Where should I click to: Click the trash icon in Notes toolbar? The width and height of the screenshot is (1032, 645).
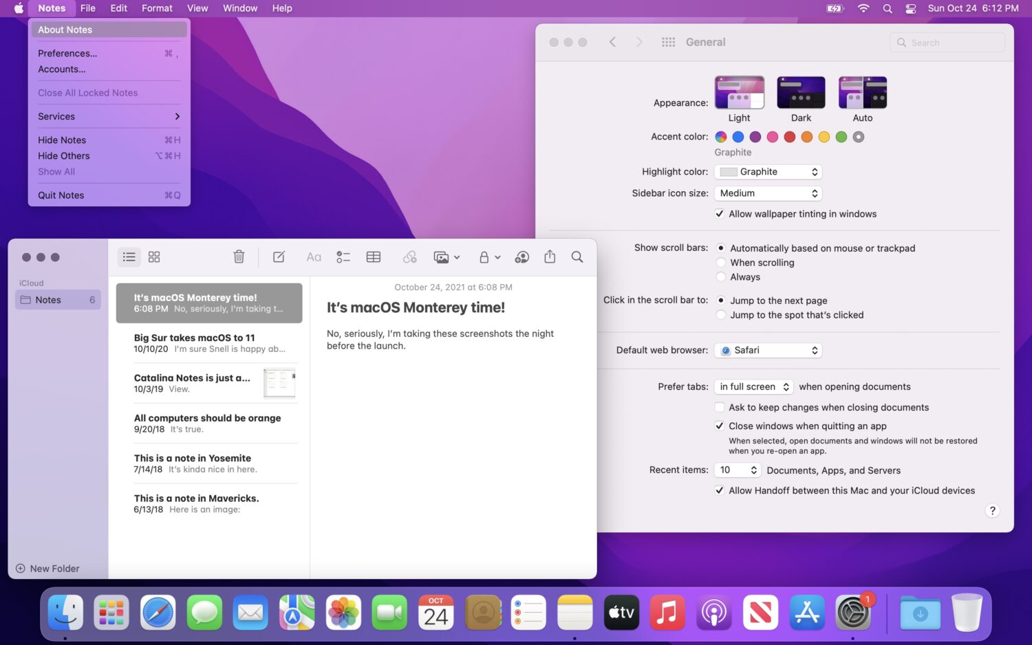tap(239, 256)
